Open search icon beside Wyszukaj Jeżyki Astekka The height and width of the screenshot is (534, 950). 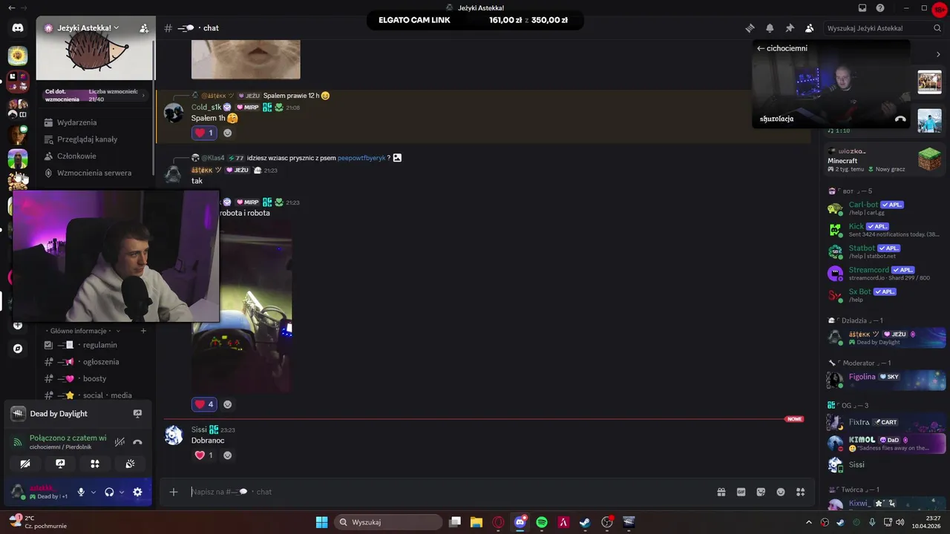pos(937,28)
